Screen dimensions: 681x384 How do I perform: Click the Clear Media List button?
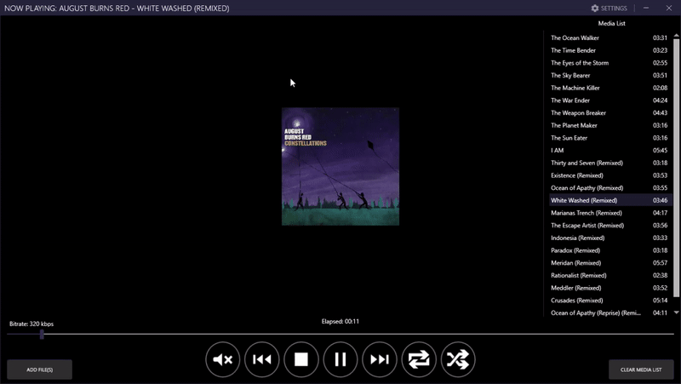(641, 370)
